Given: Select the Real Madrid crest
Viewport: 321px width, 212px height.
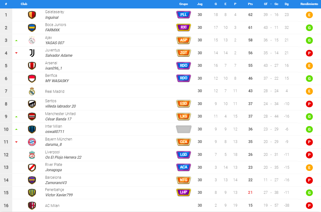Looking at the screenshot, I should [32, 91].
